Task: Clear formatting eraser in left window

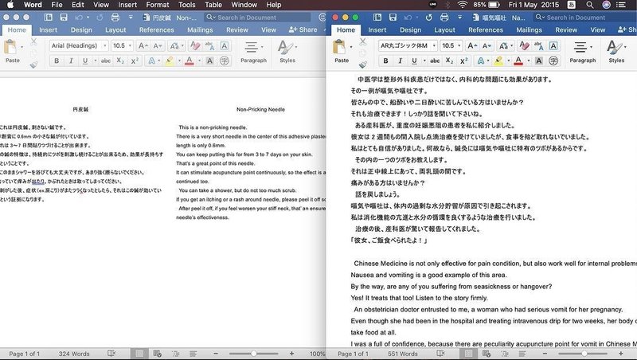Action: tap(195, 46)
